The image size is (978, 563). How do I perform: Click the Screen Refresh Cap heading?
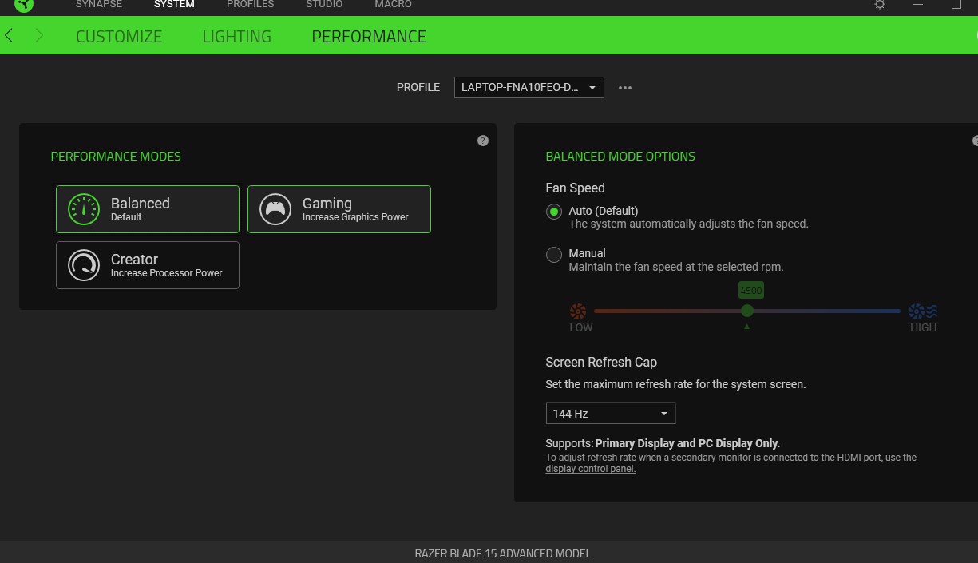point(601,362)
